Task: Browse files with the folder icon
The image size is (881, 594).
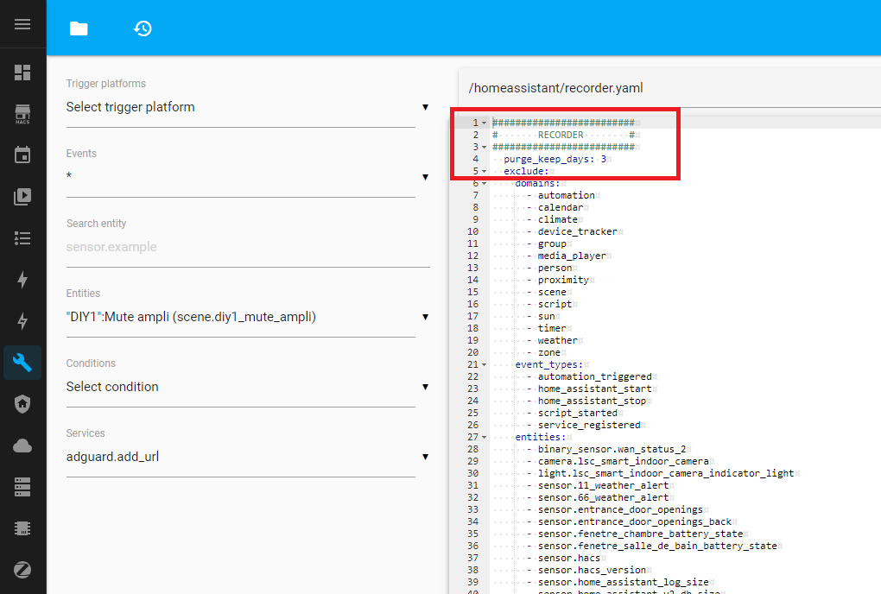Action: (79, 28)
